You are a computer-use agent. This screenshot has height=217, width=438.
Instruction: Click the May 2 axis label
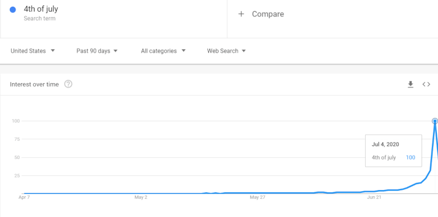(141, 198)
